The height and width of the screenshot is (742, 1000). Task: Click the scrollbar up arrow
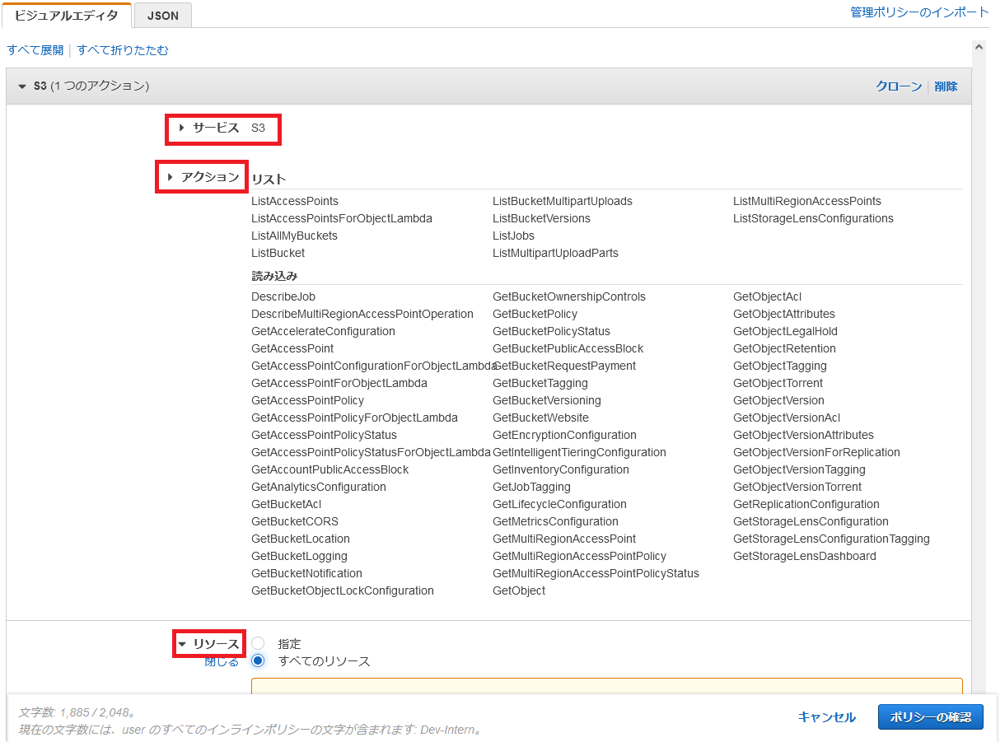pos(979,48)
